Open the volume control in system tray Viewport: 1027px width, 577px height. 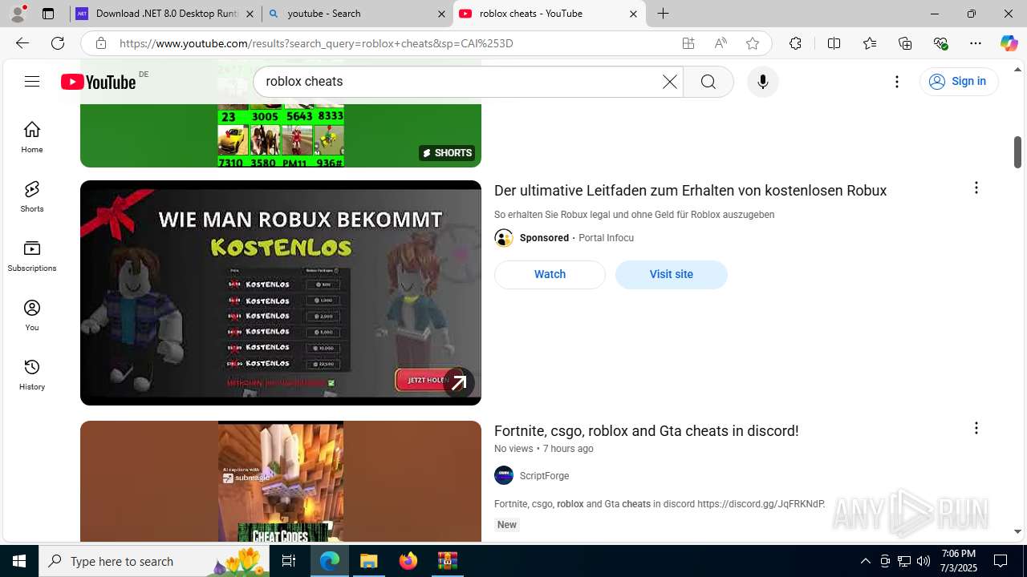pos(923,561)
